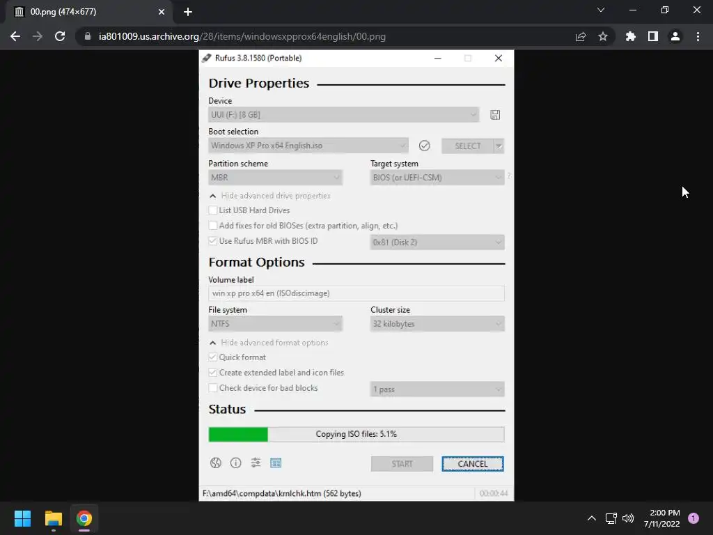713x535 pixels.
Task: Open the Rufus settings sliders icon
Action: [x=256, y=463]
